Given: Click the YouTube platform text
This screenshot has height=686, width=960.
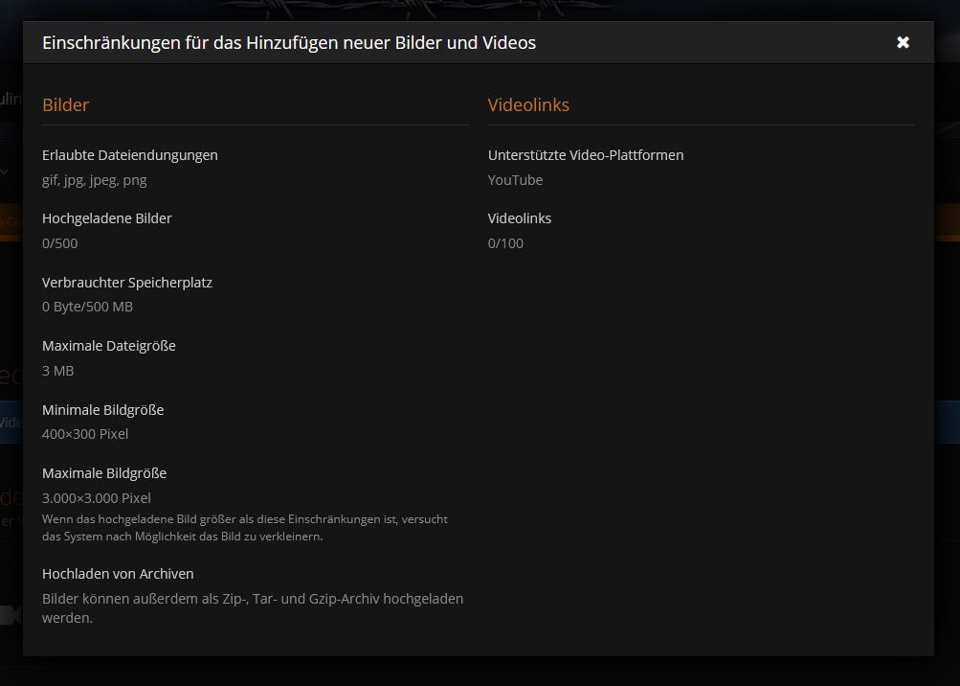Looking at the screenshot, I should point(515,180).
